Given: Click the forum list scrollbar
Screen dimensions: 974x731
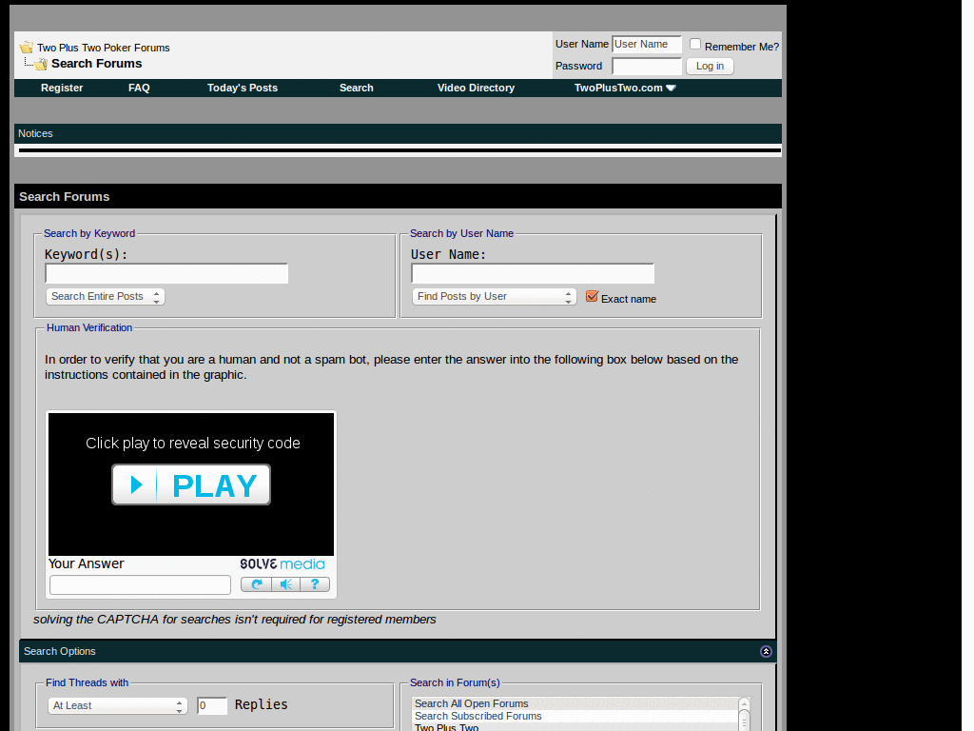Looking at the screenshot, I should point(744,714).
